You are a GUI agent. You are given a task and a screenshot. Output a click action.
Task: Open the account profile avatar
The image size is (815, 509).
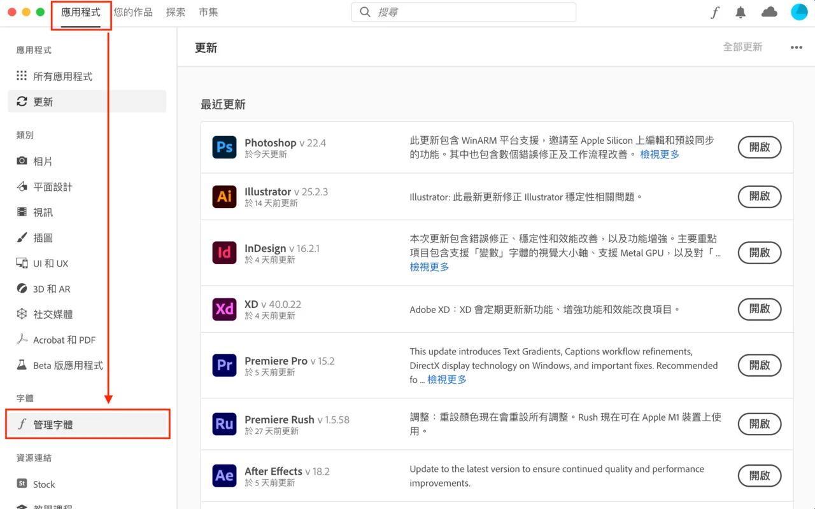click(799, 12)
